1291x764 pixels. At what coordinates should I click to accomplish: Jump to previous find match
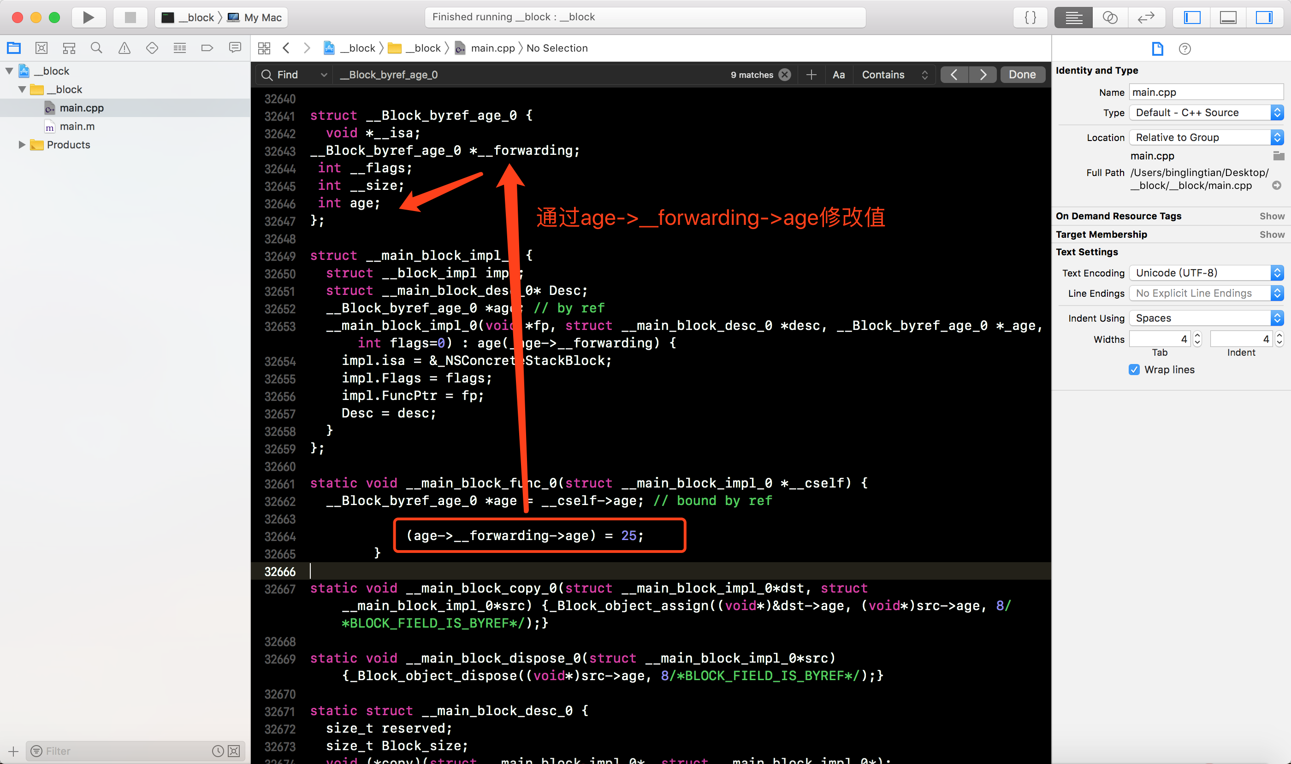tap(954, 75)
